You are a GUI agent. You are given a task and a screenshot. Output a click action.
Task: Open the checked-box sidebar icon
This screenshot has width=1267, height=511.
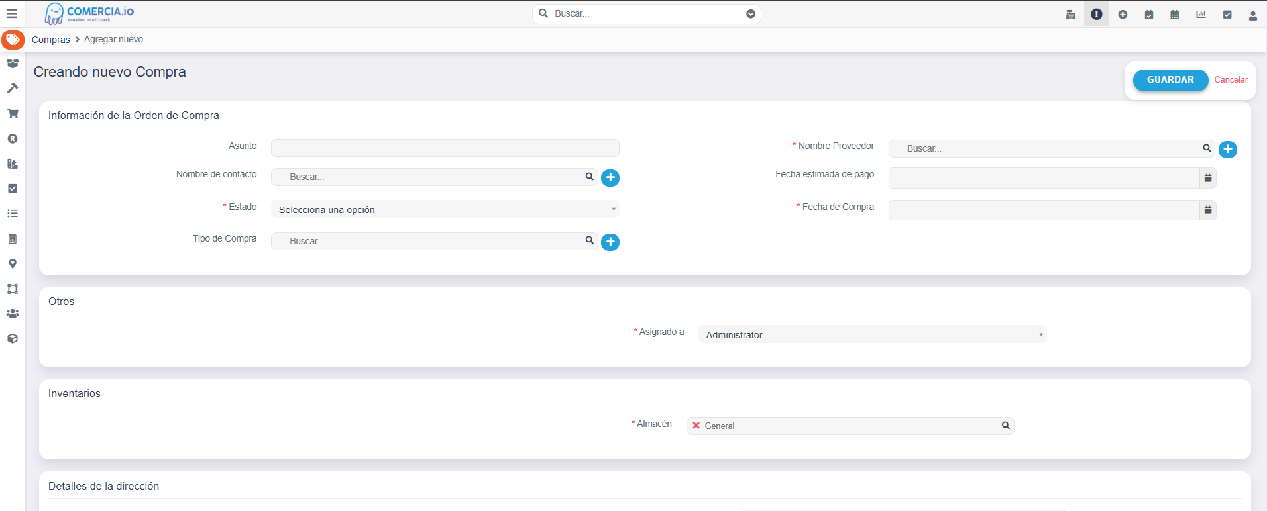click(13, 189)
